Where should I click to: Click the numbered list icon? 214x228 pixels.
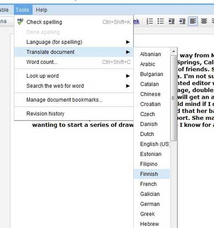[150, 21]
